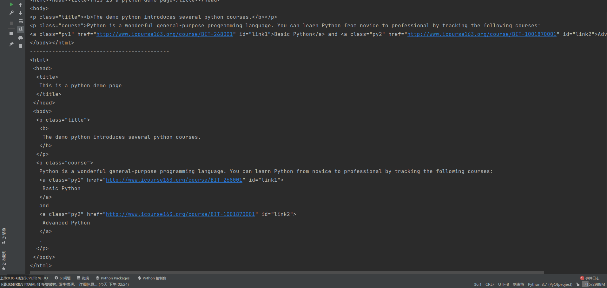607x288 pixels.
Task: Click the indented <p class="course"> line
Action: (x=65, y=163)
